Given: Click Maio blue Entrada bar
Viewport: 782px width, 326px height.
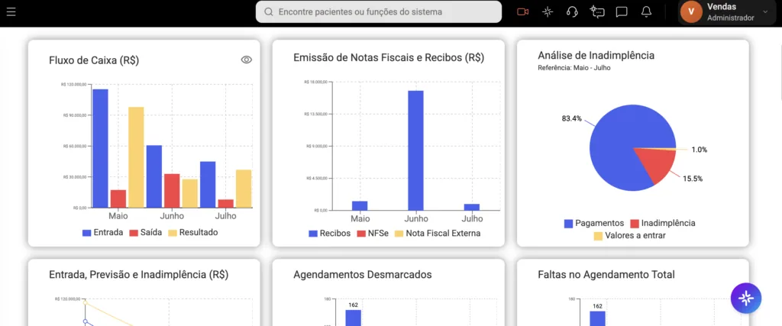Looking at the screenshot, I should [100, 149].
